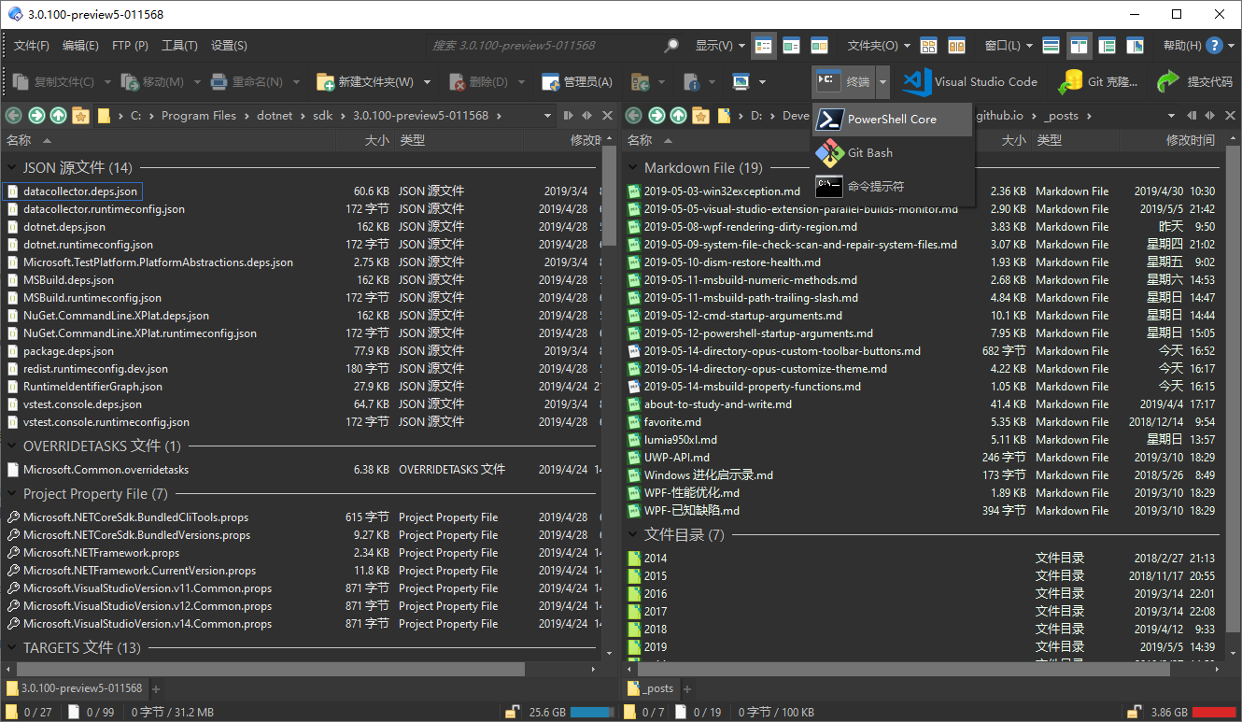Click the lock icon in left status bar
The image size is (1242, 722).
click(x=512, y=711)
